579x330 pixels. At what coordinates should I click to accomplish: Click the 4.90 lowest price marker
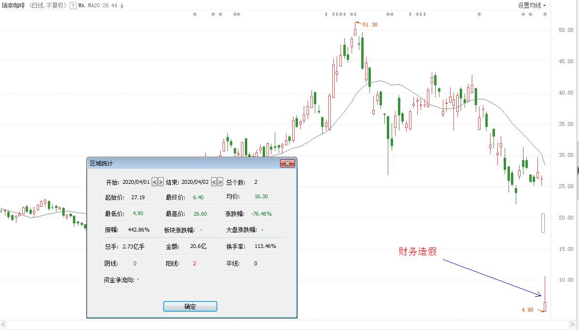527,310
